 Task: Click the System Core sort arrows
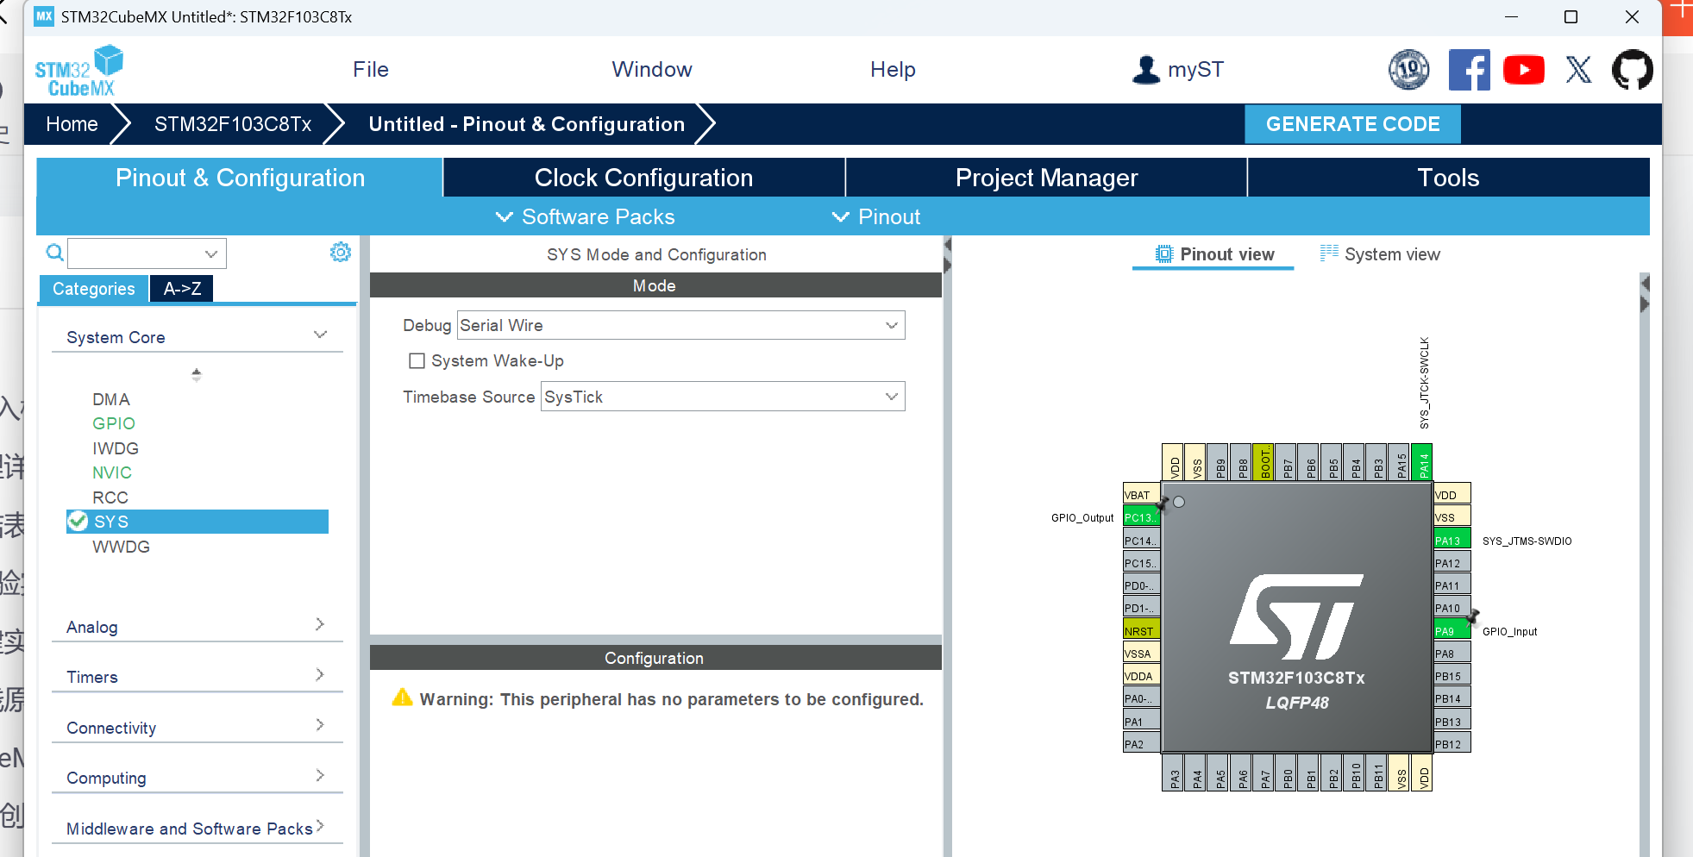point(197,374)
